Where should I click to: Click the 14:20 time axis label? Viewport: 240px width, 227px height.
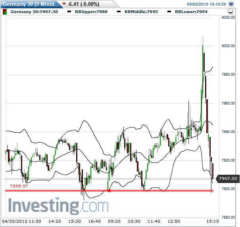55,221
